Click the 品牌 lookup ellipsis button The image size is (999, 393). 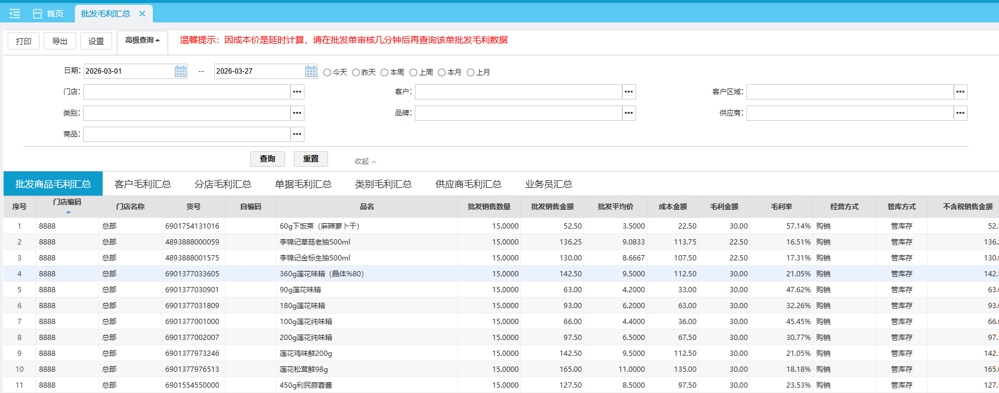(629, 113)
